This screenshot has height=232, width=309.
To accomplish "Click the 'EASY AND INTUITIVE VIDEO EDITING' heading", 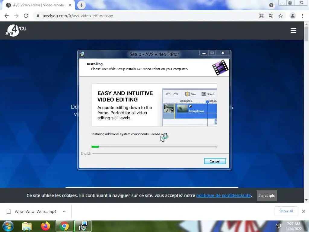I will [125, 96].
